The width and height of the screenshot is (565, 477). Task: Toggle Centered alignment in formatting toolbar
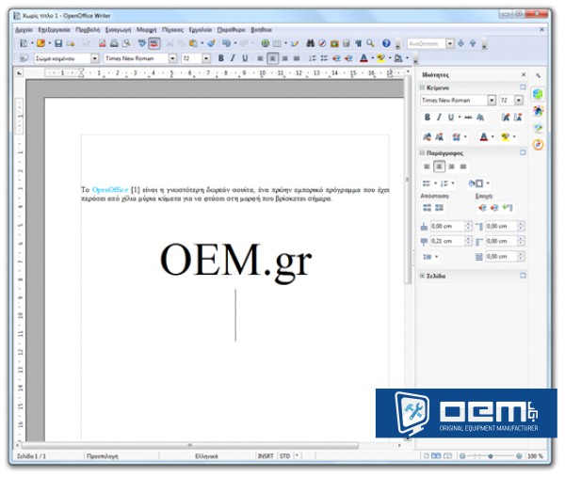[272, 58]
